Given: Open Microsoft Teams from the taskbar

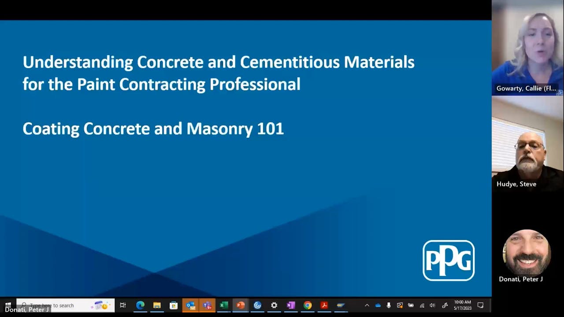Looking at the screenshot, I should [x=207, y=305].
